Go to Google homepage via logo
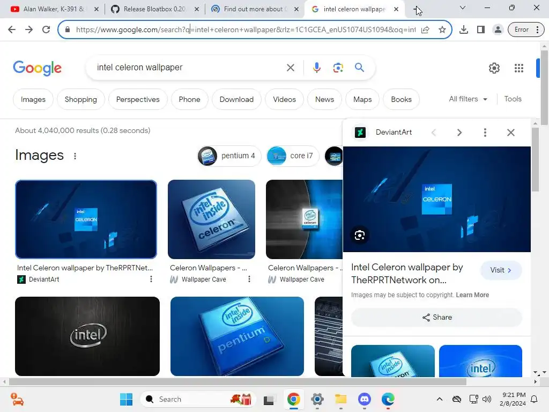The width and height of the screenshot is (549, 412). coord(37,68)
